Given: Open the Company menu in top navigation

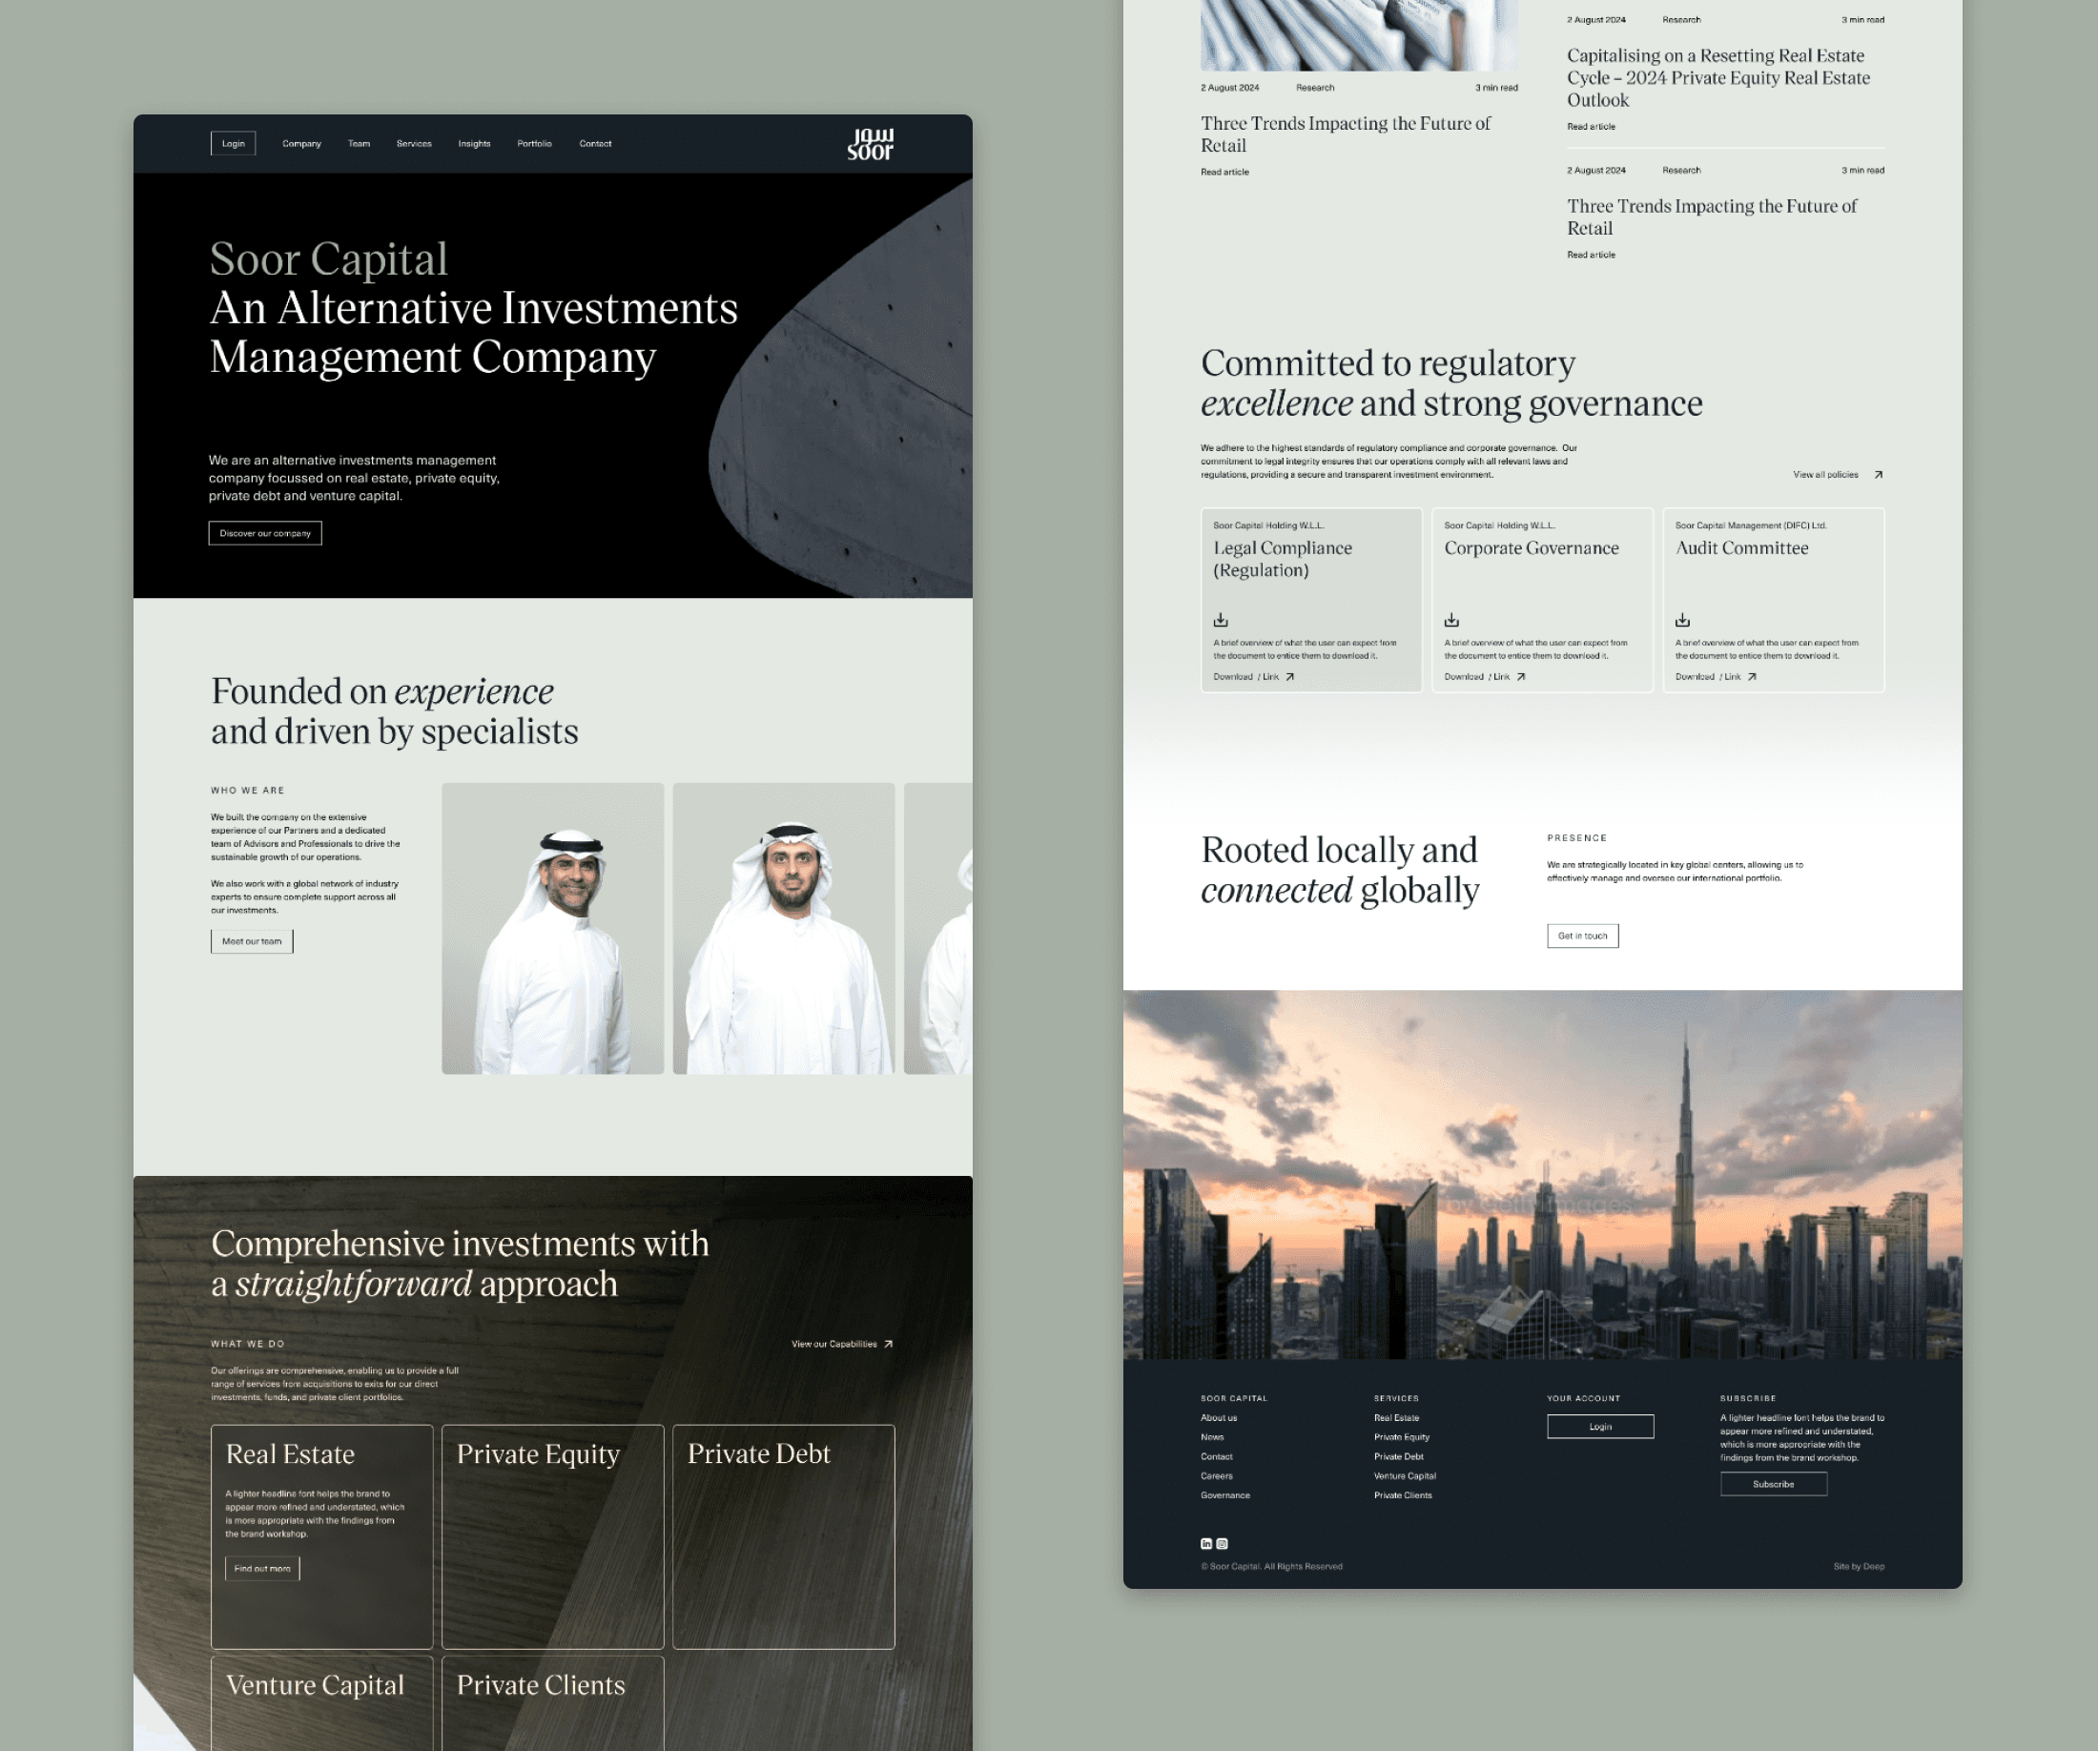Looking at the screenshot, I should (x=301, y=144).
